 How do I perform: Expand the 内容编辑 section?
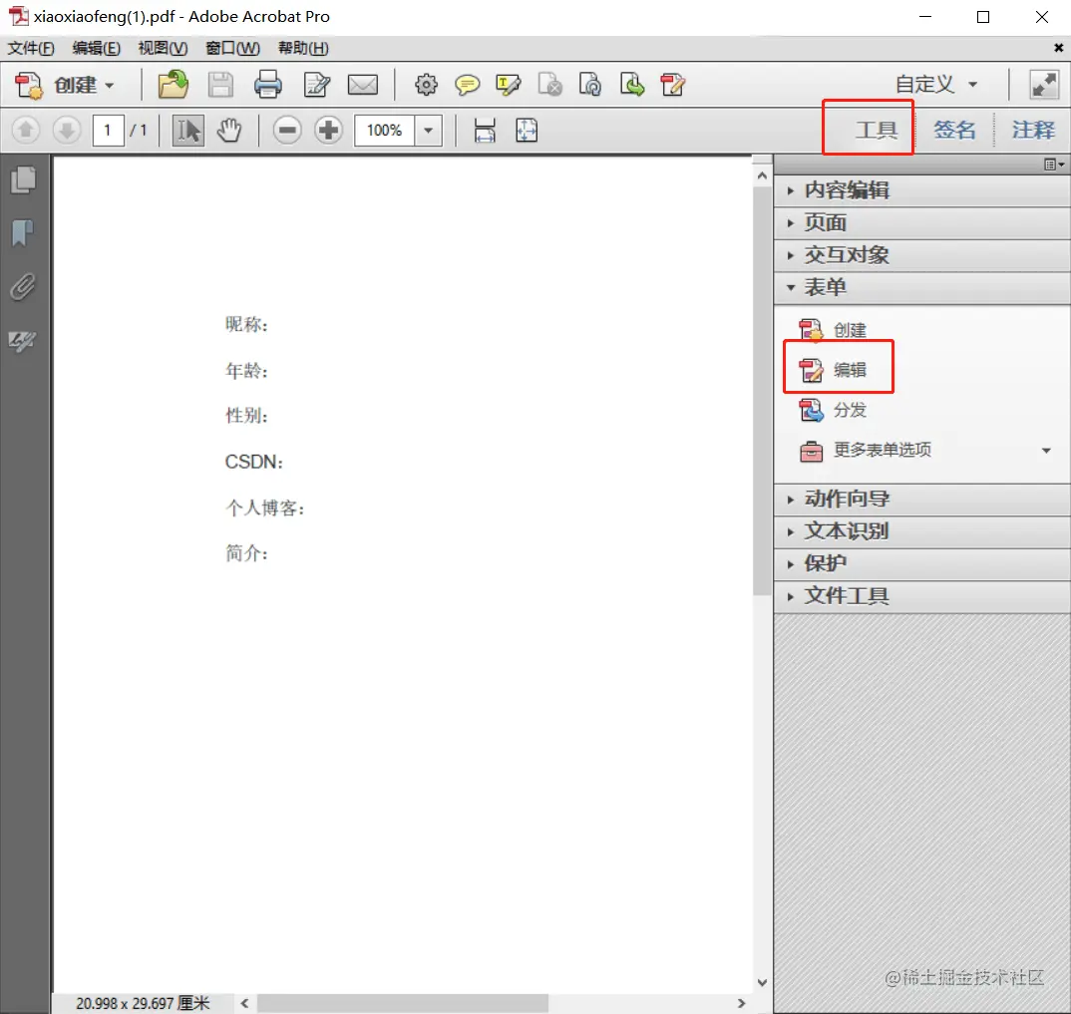tap(922, 189)
